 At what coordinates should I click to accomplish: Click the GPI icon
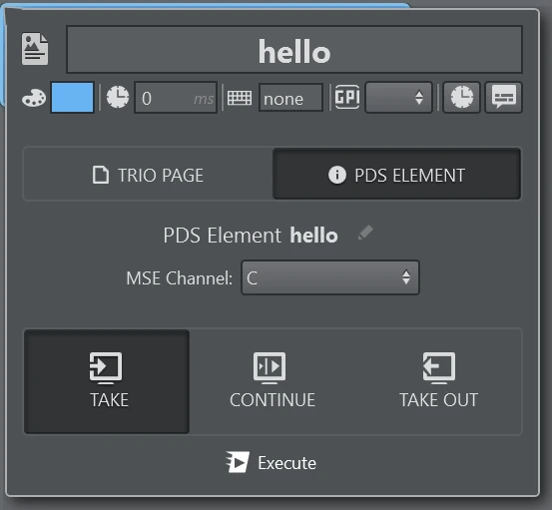[347, 97]
